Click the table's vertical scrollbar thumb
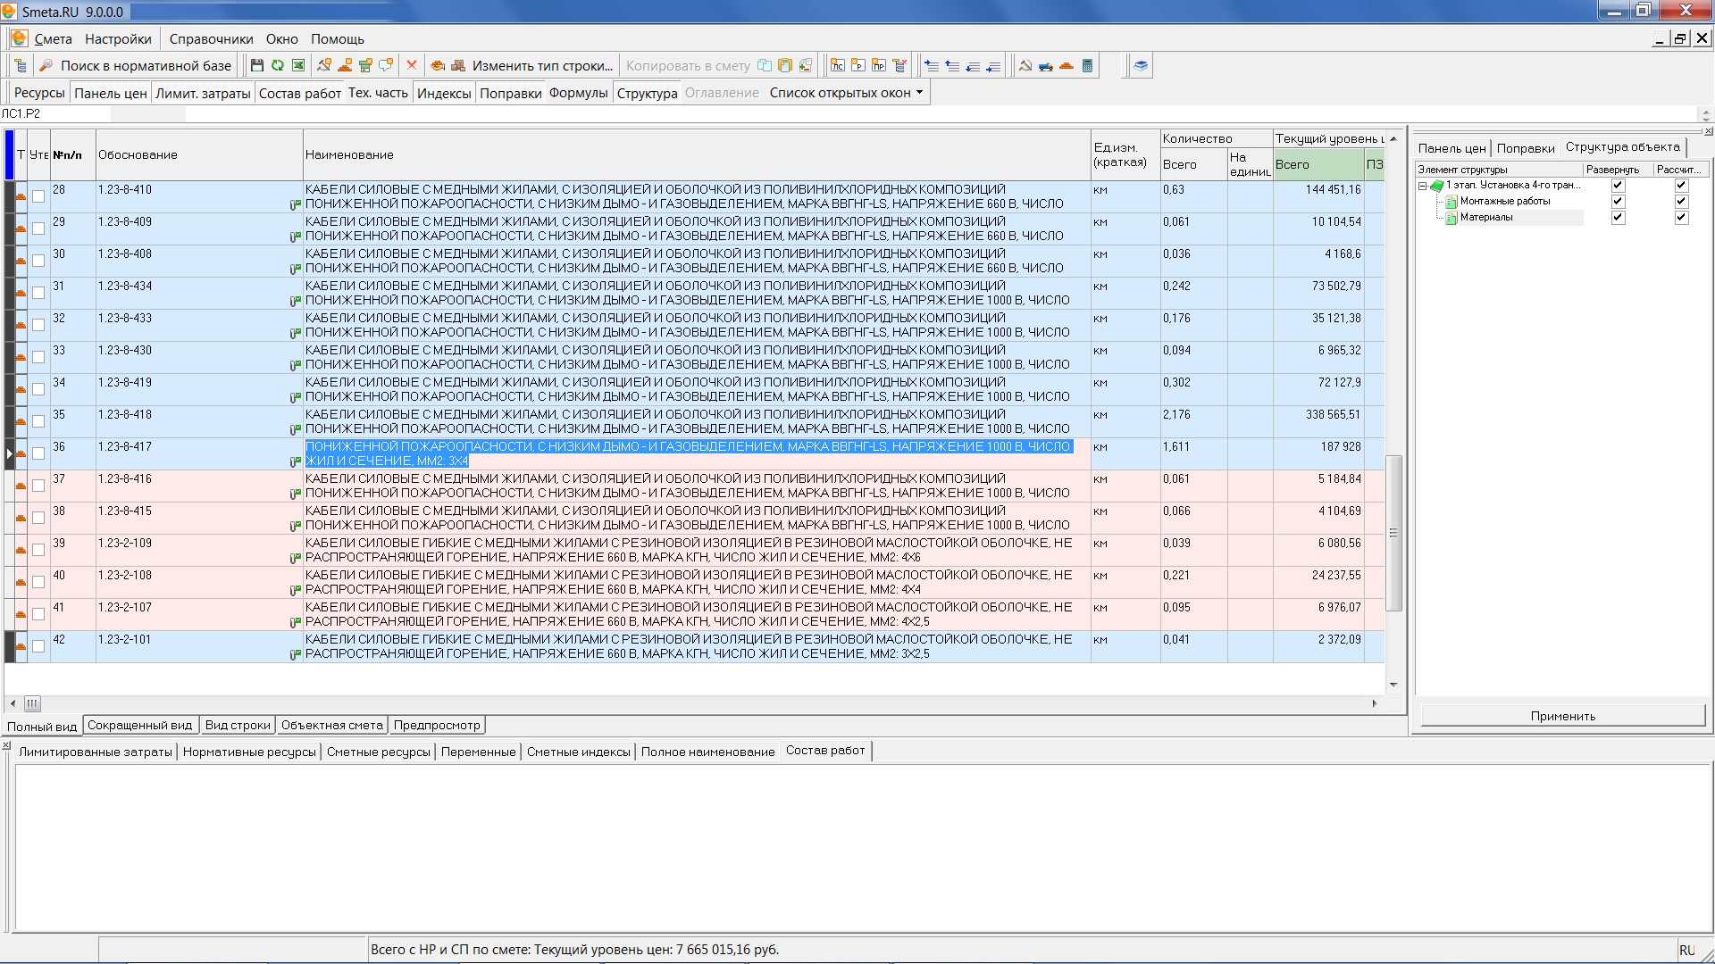Viewport: 1715px width, 964px height. pyautogui.click(x=1393, y=533)
